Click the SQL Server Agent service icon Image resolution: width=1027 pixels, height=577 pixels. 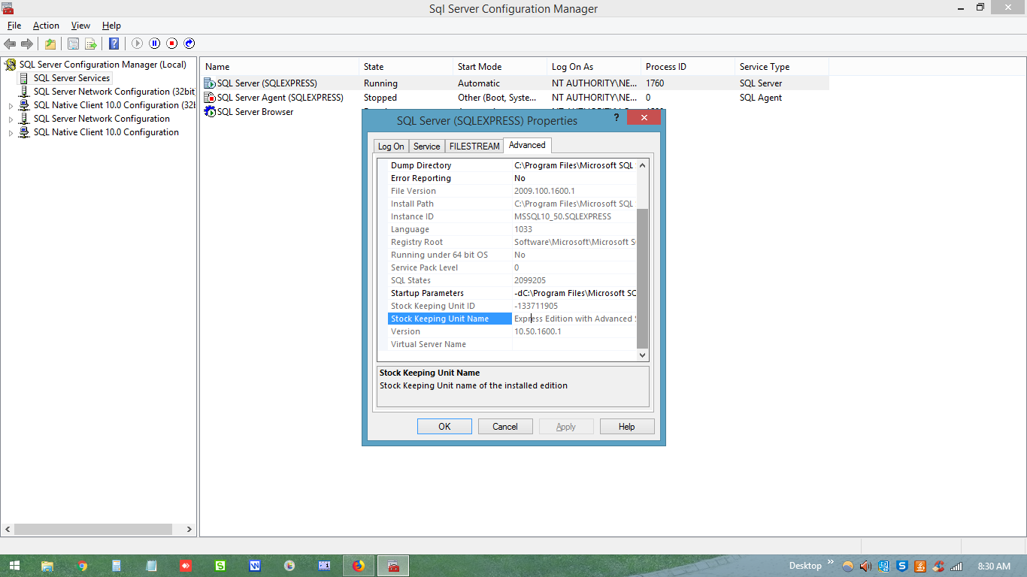(210, 98)
